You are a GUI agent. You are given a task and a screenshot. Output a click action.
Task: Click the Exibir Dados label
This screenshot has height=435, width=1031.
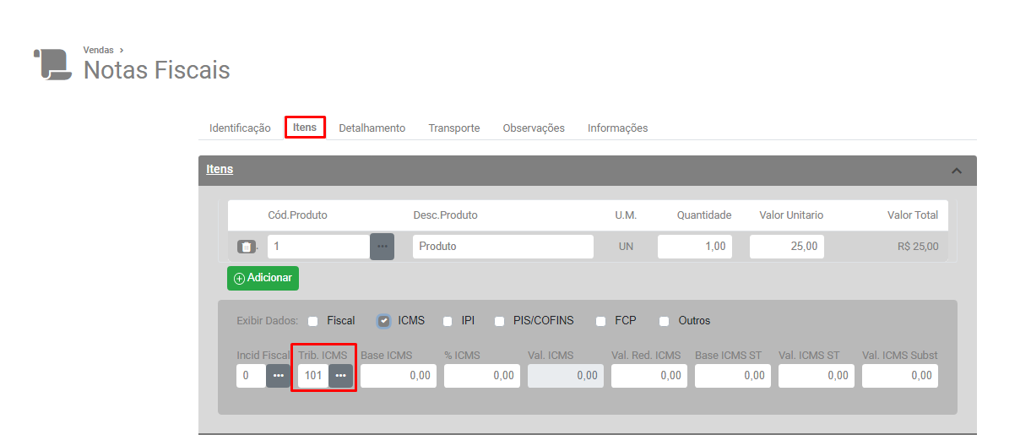[268, 321]
